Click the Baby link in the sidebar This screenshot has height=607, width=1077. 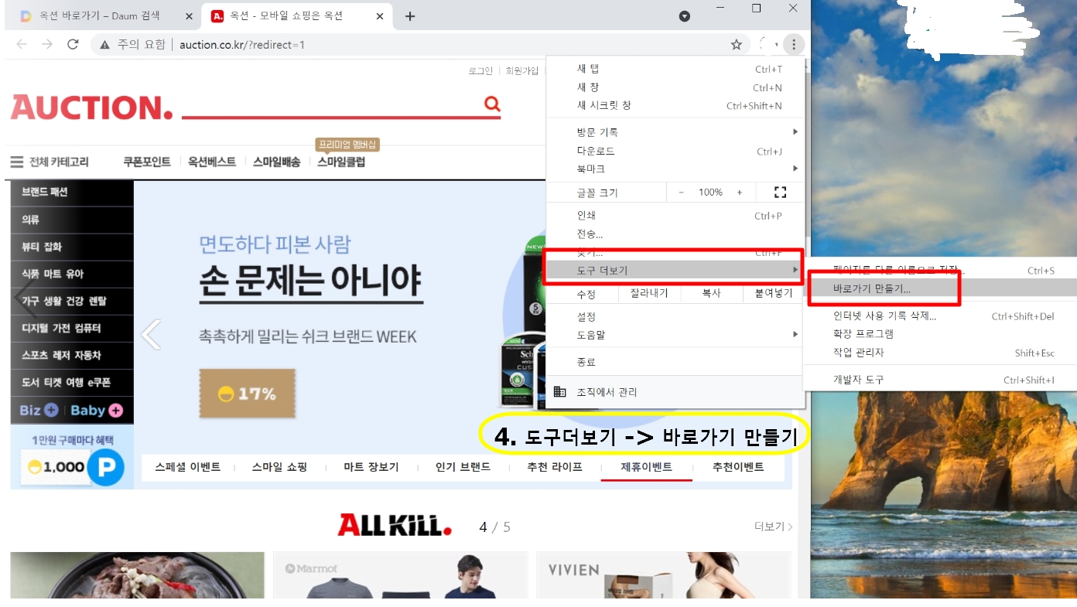(97, 411)
